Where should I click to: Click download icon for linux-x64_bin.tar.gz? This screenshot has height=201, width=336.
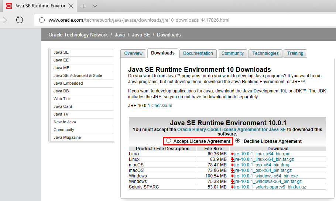click(x=232, y=159)
